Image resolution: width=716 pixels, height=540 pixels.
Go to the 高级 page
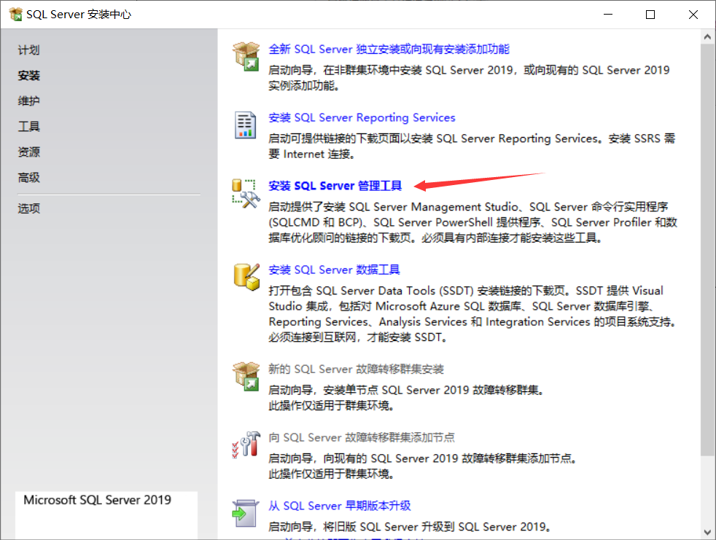point(28,178)
